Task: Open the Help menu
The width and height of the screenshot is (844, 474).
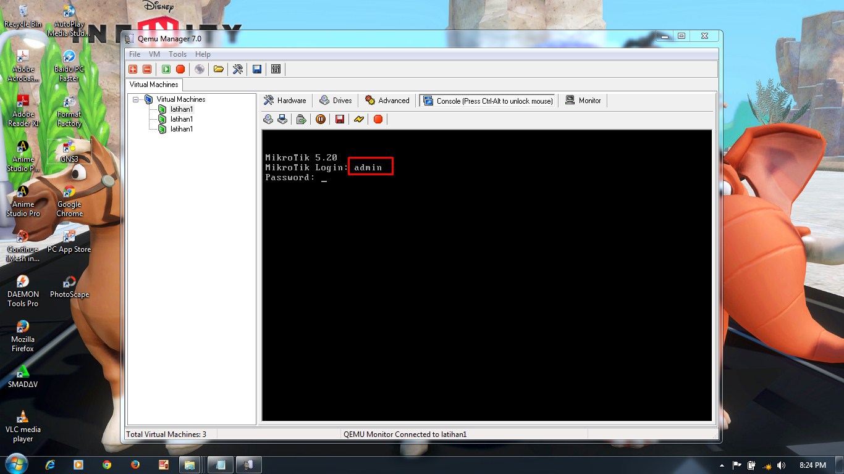Action: pyautogui.click(x=203, y=54)
